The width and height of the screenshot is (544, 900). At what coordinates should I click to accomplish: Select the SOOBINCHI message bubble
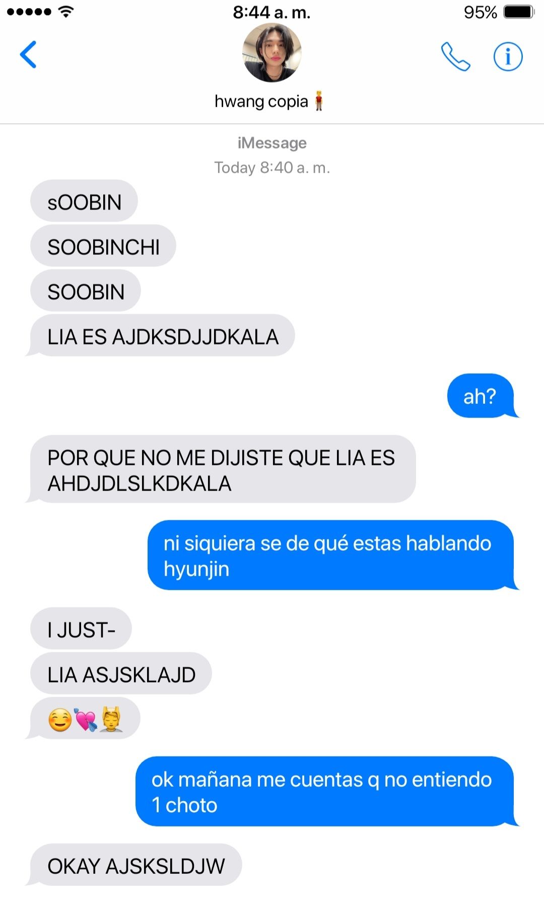coord(103,246)
